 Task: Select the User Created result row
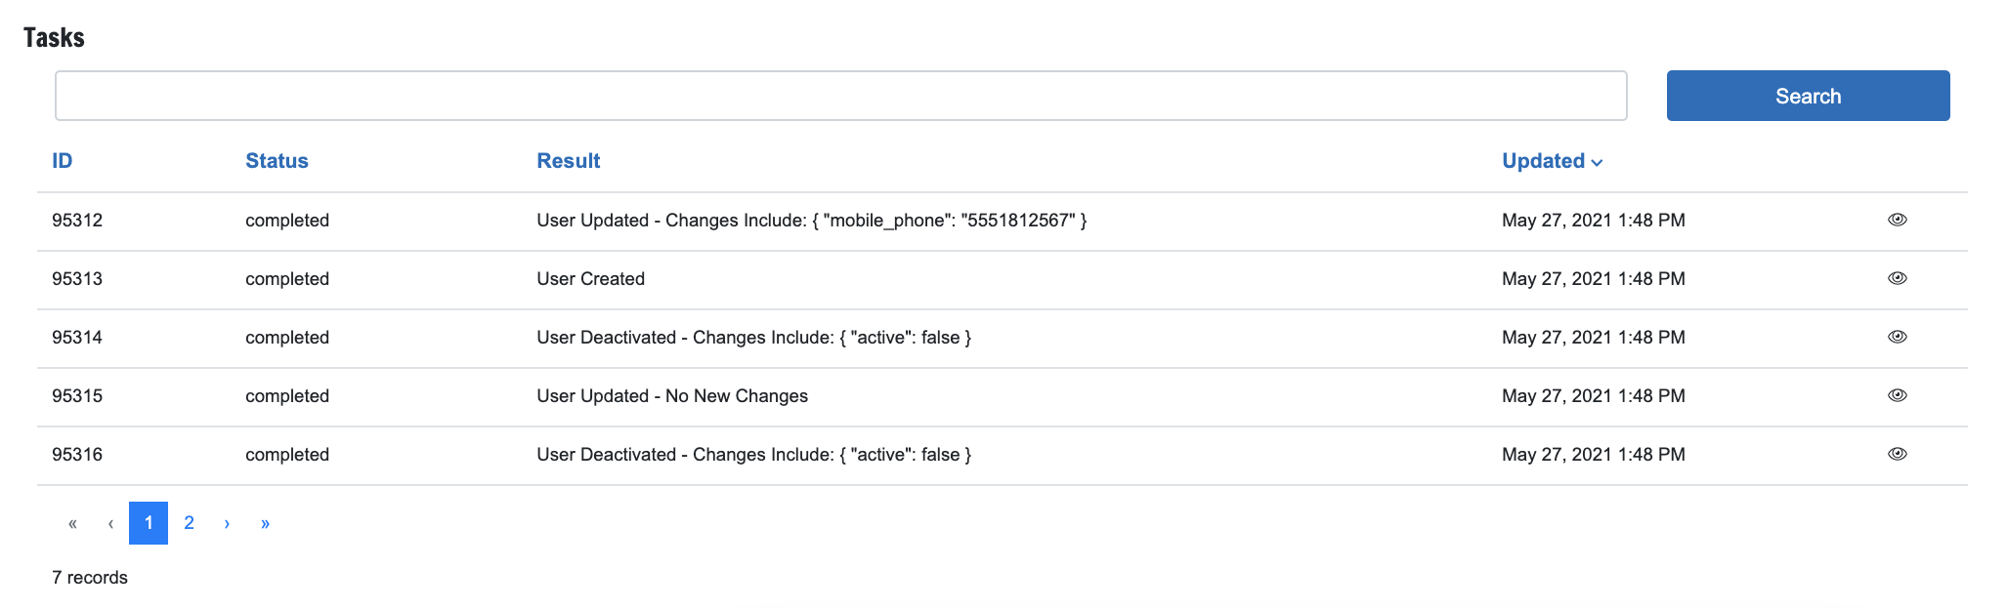590,279
